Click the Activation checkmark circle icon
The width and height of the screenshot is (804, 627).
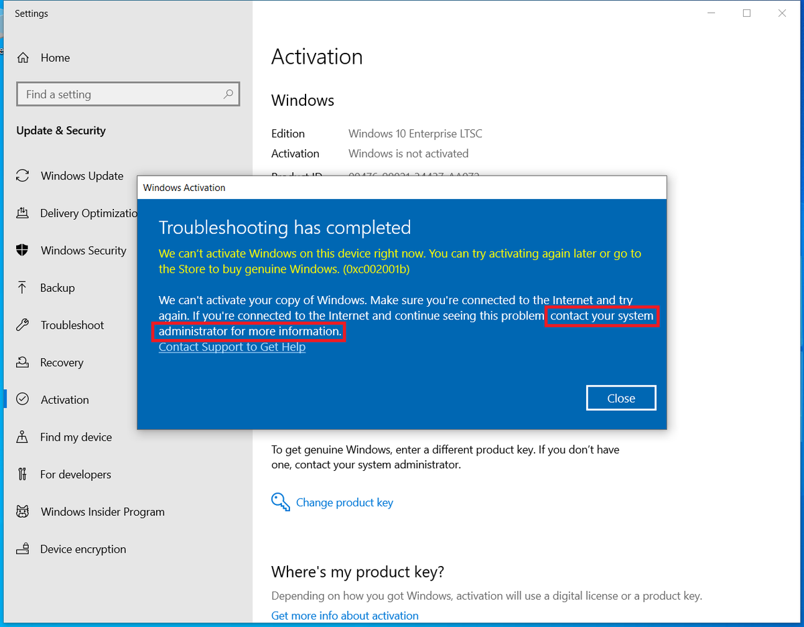(23, 399)
